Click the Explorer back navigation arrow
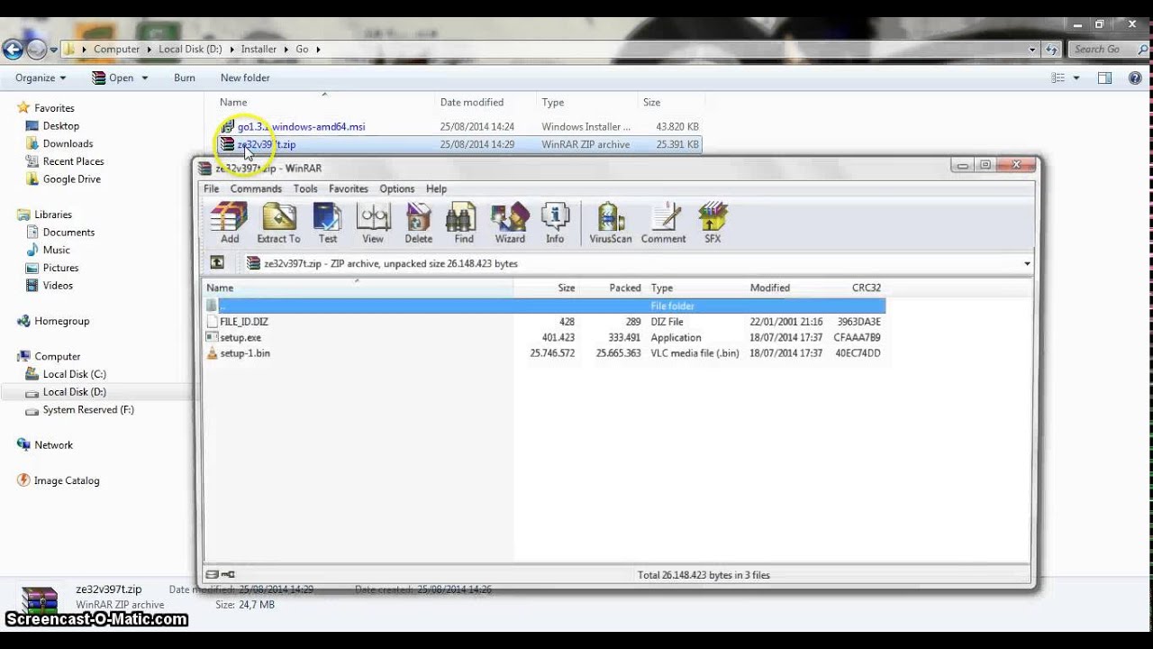The height and width of the screenshot is (649, 1153). point(13,50)
